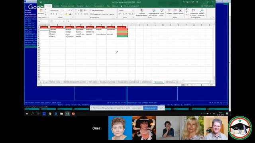Click the Decrease Decimal icon

pos(132,14)
